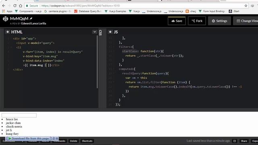The width and height of the screenshot is (258, 145).
Task: Bookmark this page with star icon
Action: pyautogui.click(x=246, y=6)
